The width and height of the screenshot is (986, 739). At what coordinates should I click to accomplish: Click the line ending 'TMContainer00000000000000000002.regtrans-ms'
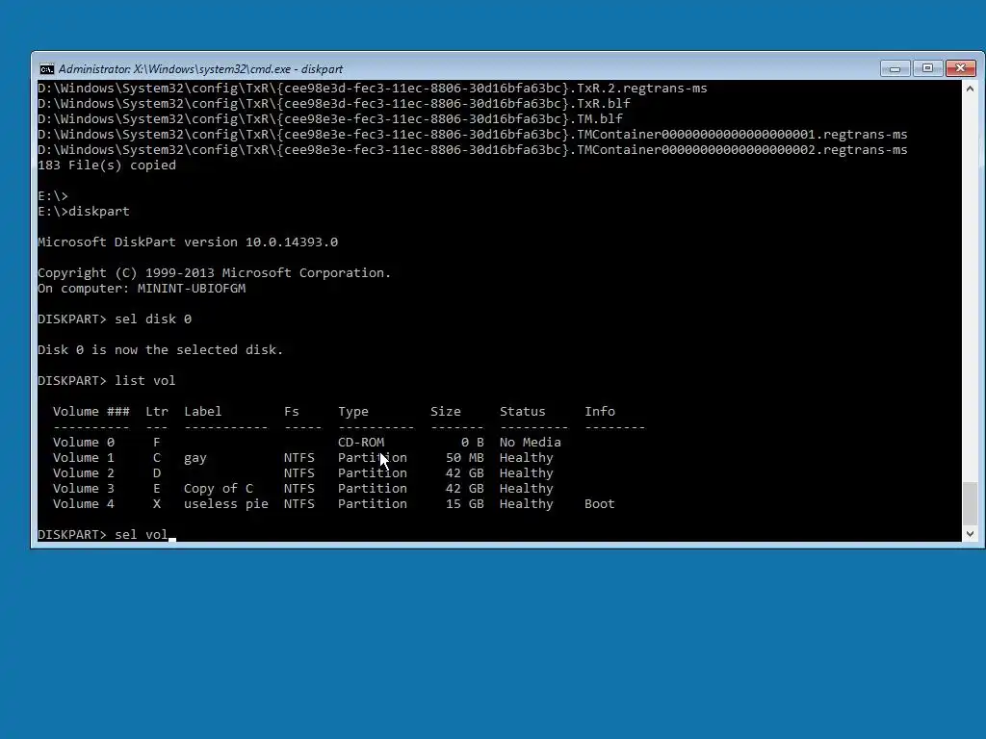click(472, 149)
